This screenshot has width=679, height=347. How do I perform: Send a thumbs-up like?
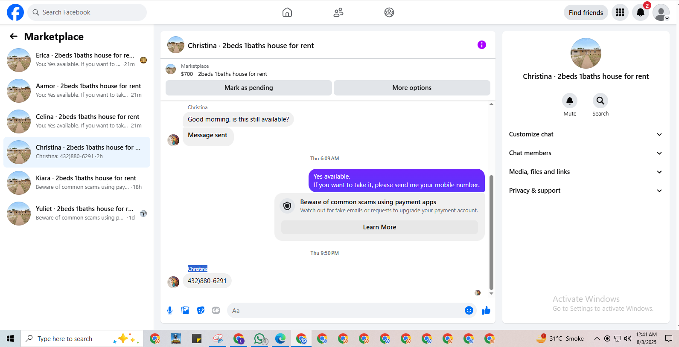pos(486,310)
